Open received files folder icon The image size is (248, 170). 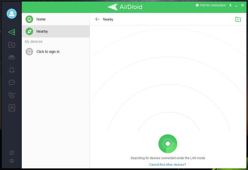pos(238,19)
